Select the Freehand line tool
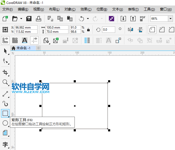 (5, 94)
